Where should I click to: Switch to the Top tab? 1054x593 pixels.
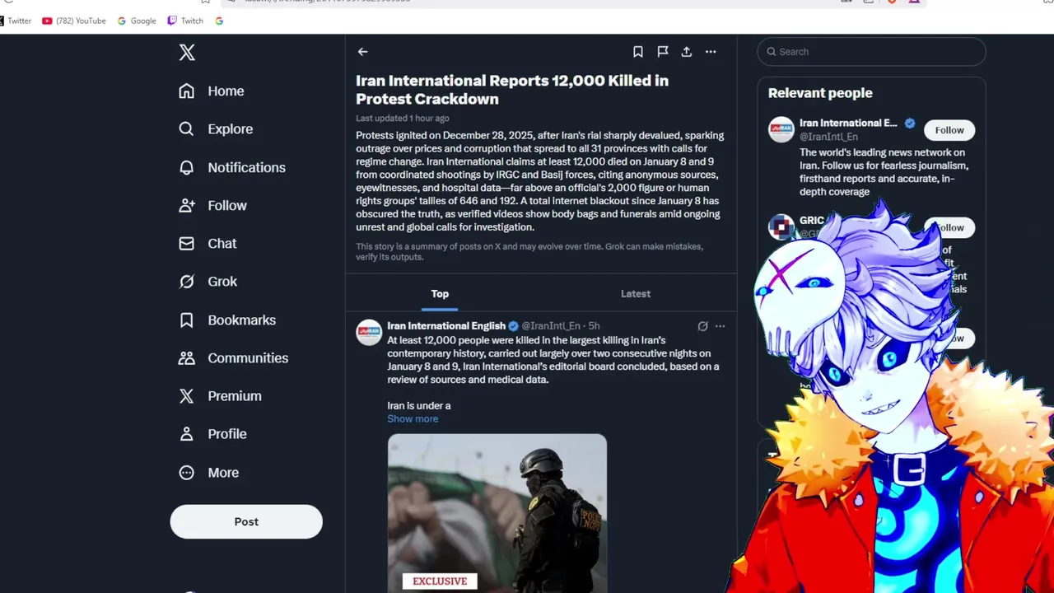[x=440, y=293]
